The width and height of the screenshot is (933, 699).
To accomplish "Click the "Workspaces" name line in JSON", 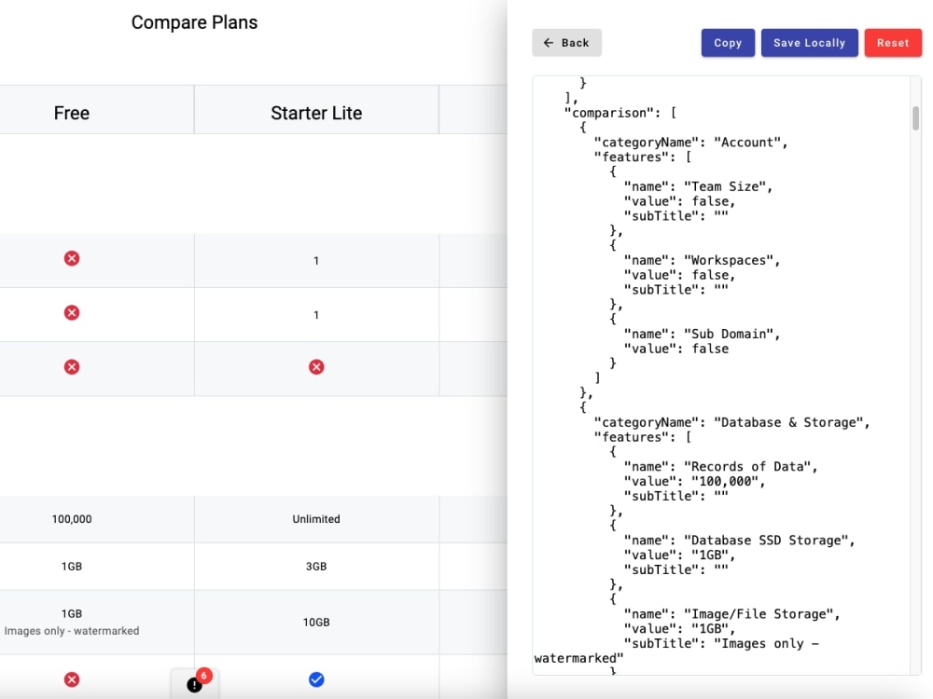I will click(x=702, y=260).
